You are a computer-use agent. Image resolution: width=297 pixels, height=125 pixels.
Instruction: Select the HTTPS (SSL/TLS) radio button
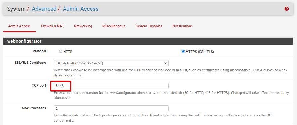pyautogui.click(x=183, y=51)
